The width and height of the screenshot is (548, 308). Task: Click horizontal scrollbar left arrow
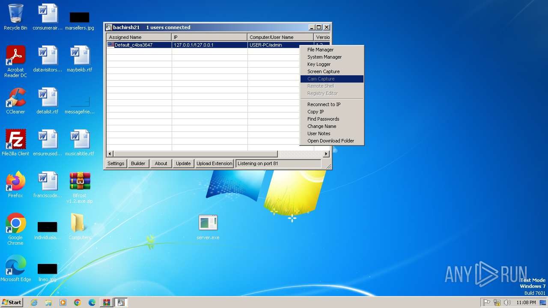click(x=110, y=154)
